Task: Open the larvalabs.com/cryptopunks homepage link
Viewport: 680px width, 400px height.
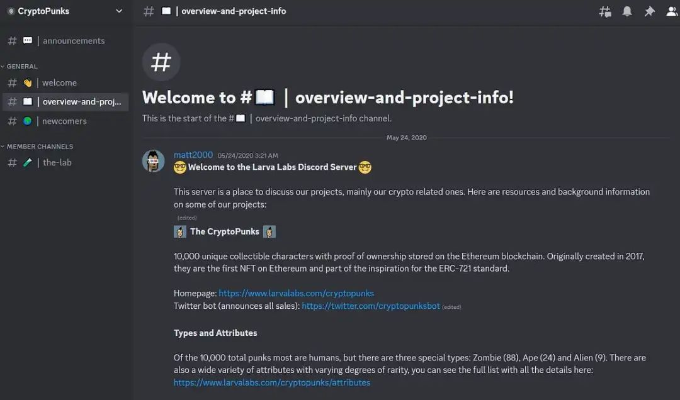Action: [x=296, y=293]
